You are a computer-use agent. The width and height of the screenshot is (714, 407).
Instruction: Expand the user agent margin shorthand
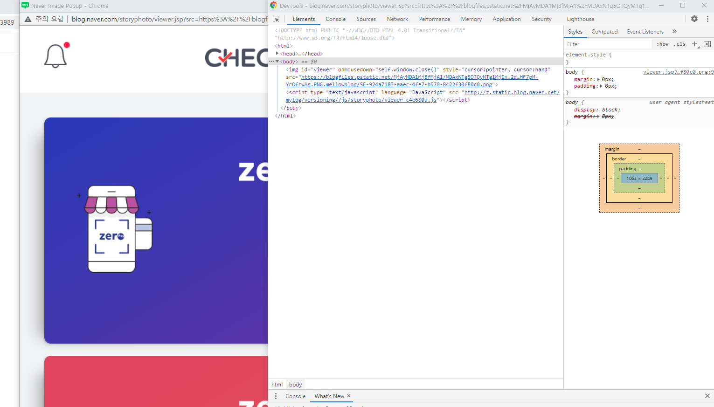point(598,116)
